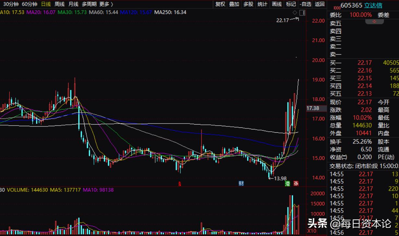Click the 叠加 overlay button
This screenshot has width=399, height=236.
(234, 4)
